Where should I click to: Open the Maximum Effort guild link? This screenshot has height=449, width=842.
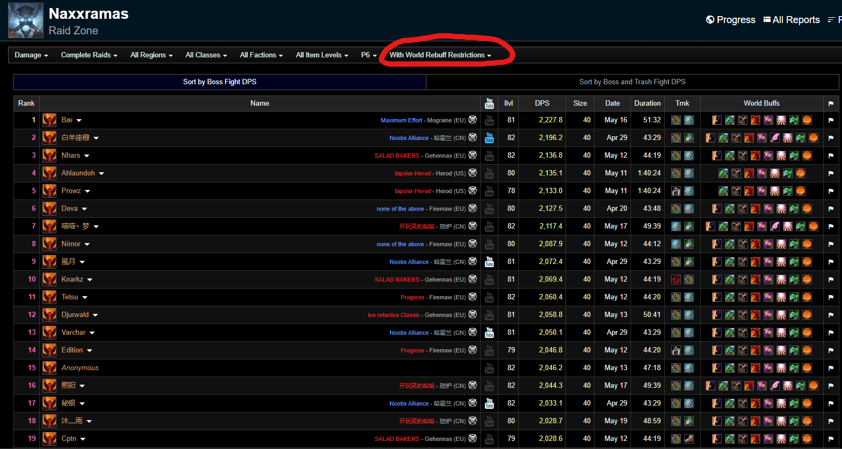(x=402, y=121)
